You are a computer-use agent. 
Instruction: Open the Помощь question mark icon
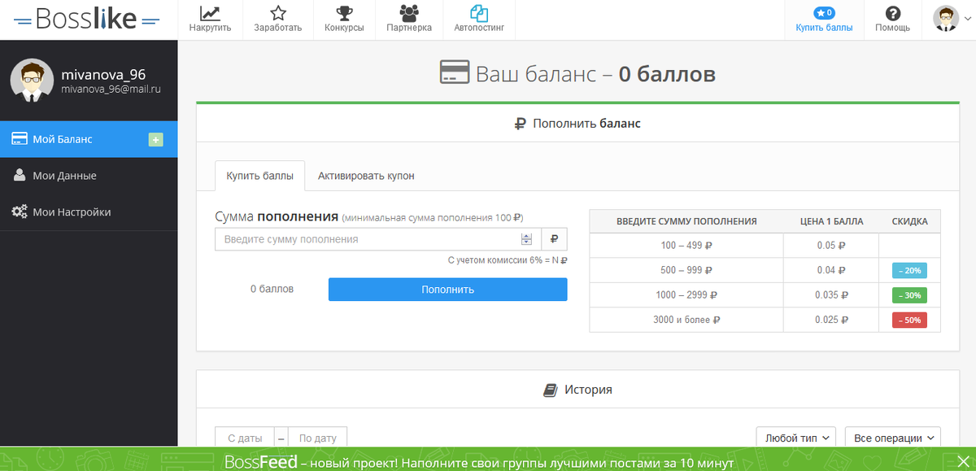tap(892, 13)
